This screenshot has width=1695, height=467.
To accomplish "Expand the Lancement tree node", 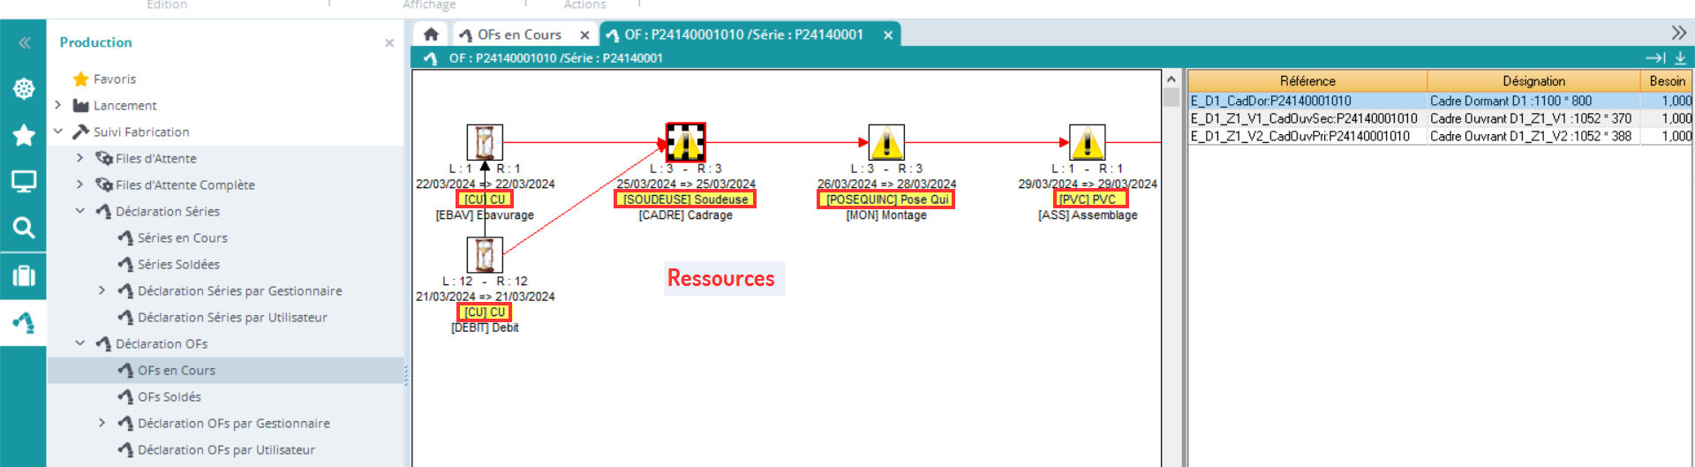I will coord(58,105).
